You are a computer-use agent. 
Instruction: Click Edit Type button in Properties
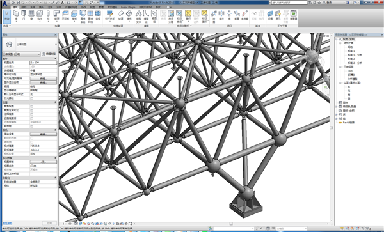[49, 54]
